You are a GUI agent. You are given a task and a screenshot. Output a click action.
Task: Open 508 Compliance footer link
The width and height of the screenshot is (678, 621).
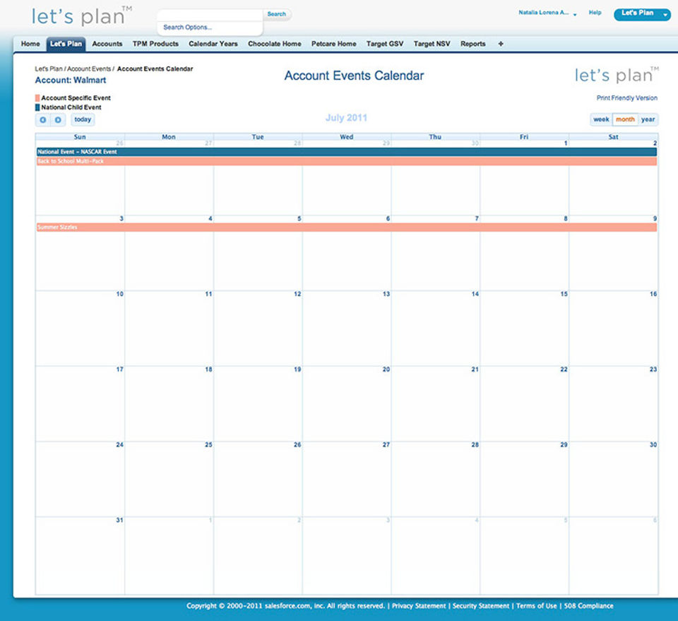click(588, 606)
